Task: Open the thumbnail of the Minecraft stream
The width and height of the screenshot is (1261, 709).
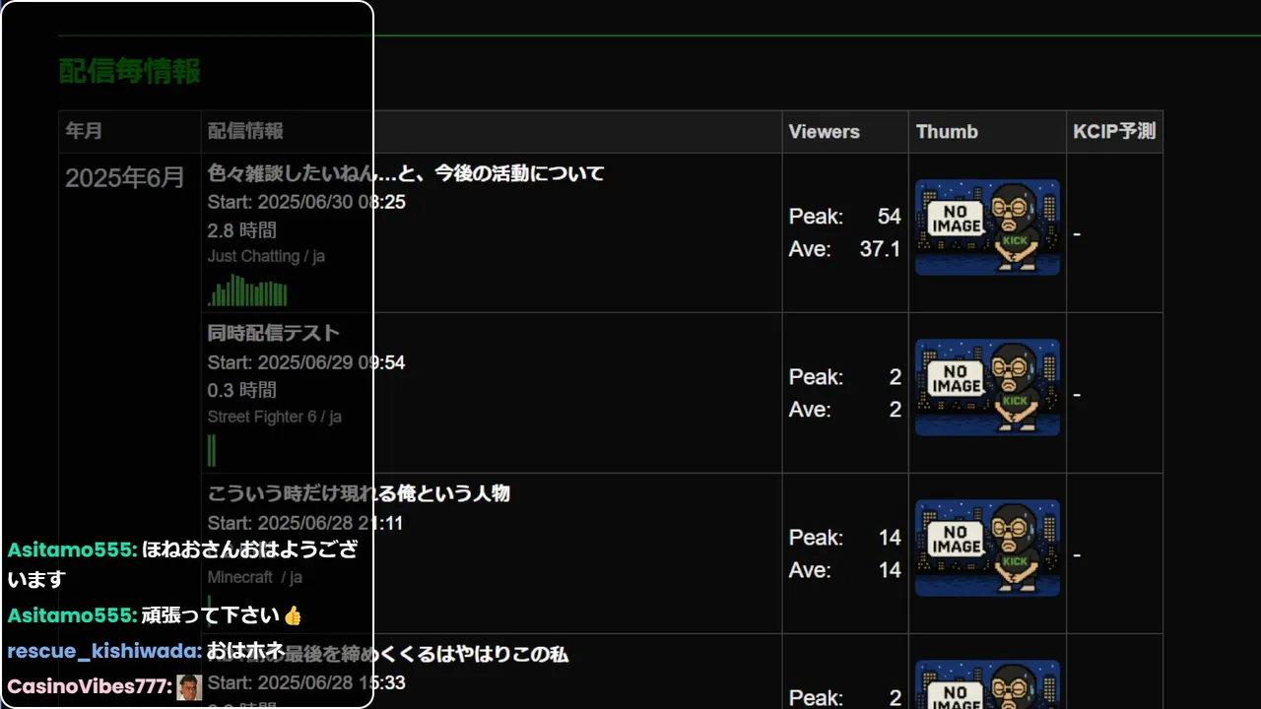Action: pos(987,548)
